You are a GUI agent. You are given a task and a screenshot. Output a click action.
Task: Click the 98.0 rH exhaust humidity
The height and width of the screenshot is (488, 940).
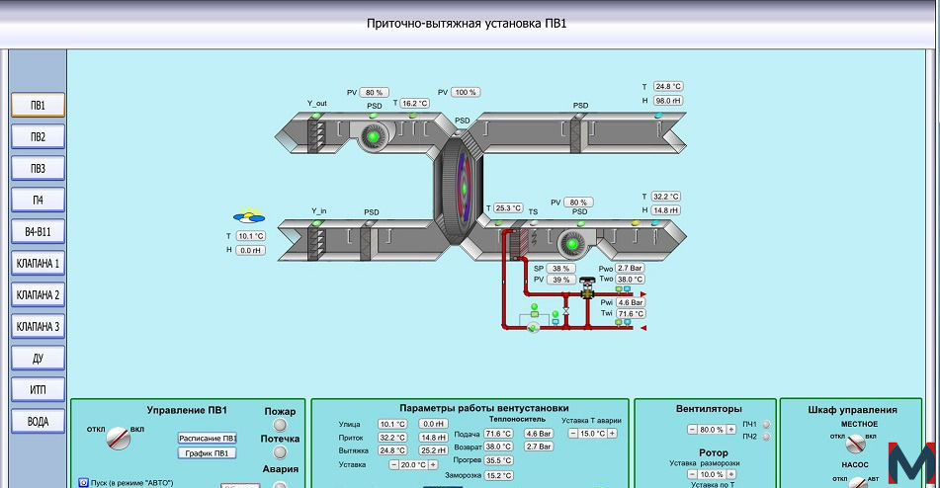(668, 101)
